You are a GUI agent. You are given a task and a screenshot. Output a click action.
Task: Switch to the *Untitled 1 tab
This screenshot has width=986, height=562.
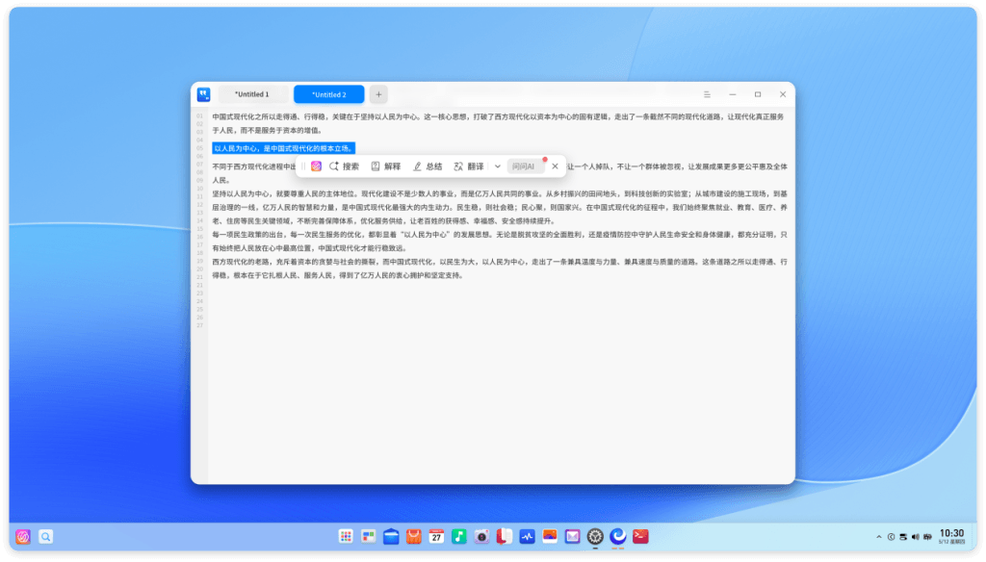252,94
